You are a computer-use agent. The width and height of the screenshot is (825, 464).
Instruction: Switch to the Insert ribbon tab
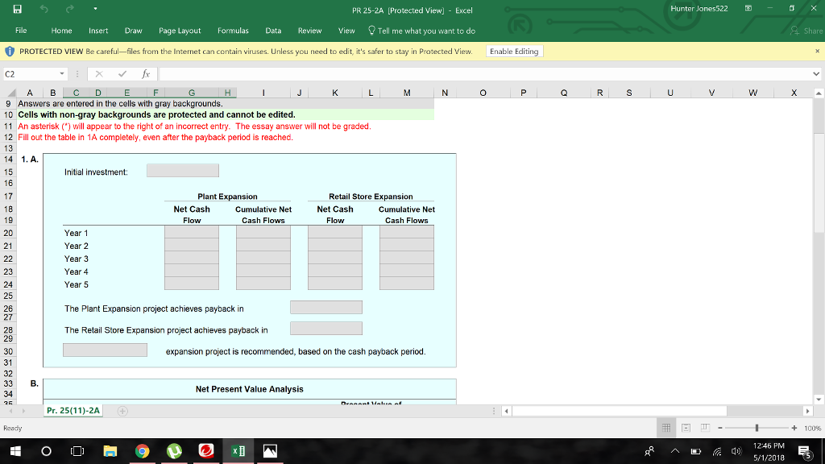[98, 31]
